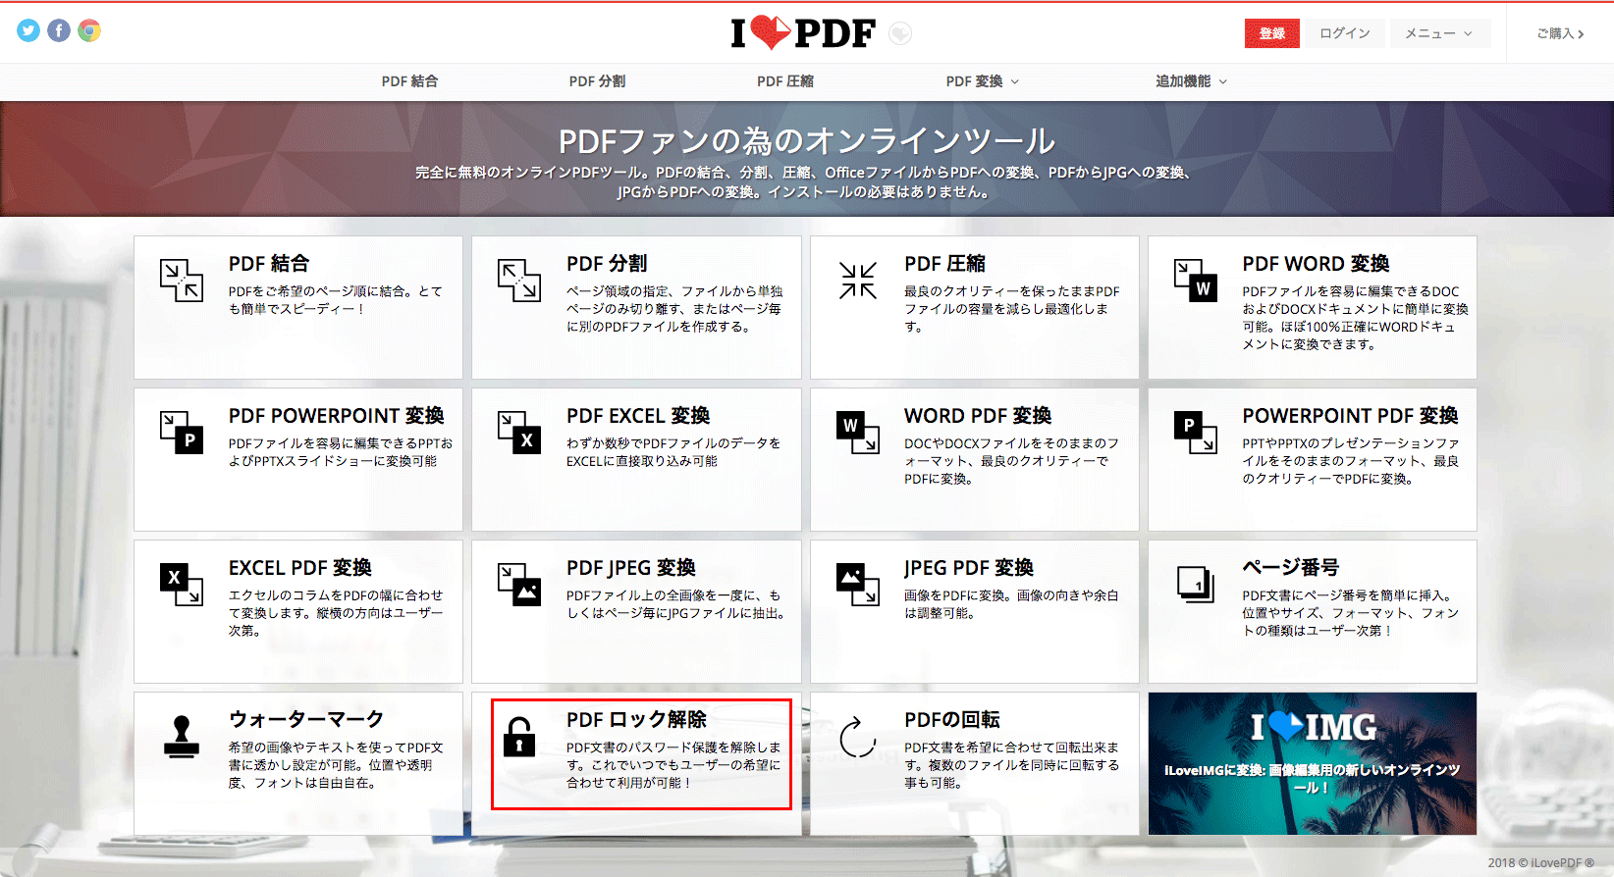
Task: Open the PDF POWERPOINT 変換 title
Action: [x=337, y=416]
